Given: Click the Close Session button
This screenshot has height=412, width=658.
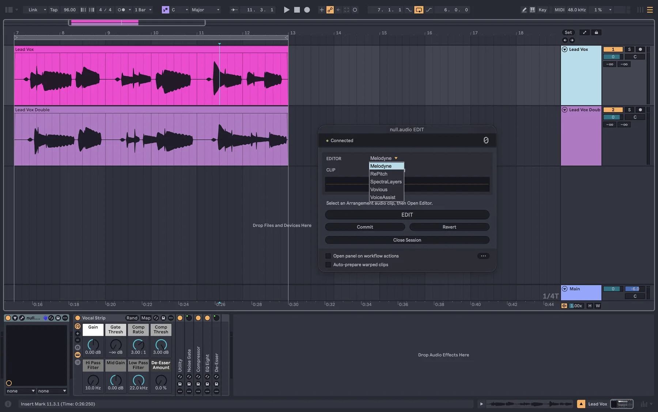Looking at the screenshot, I should pyautogui.click(x=407, y=240).
